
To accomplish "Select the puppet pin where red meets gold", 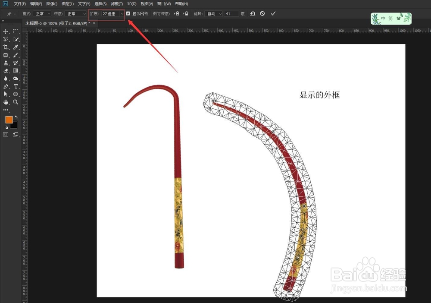I will [x=304, y=205].
